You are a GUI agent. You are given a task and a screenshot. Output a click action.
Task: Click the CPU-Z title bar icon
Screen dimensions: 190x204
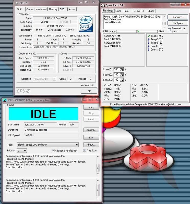17,3
